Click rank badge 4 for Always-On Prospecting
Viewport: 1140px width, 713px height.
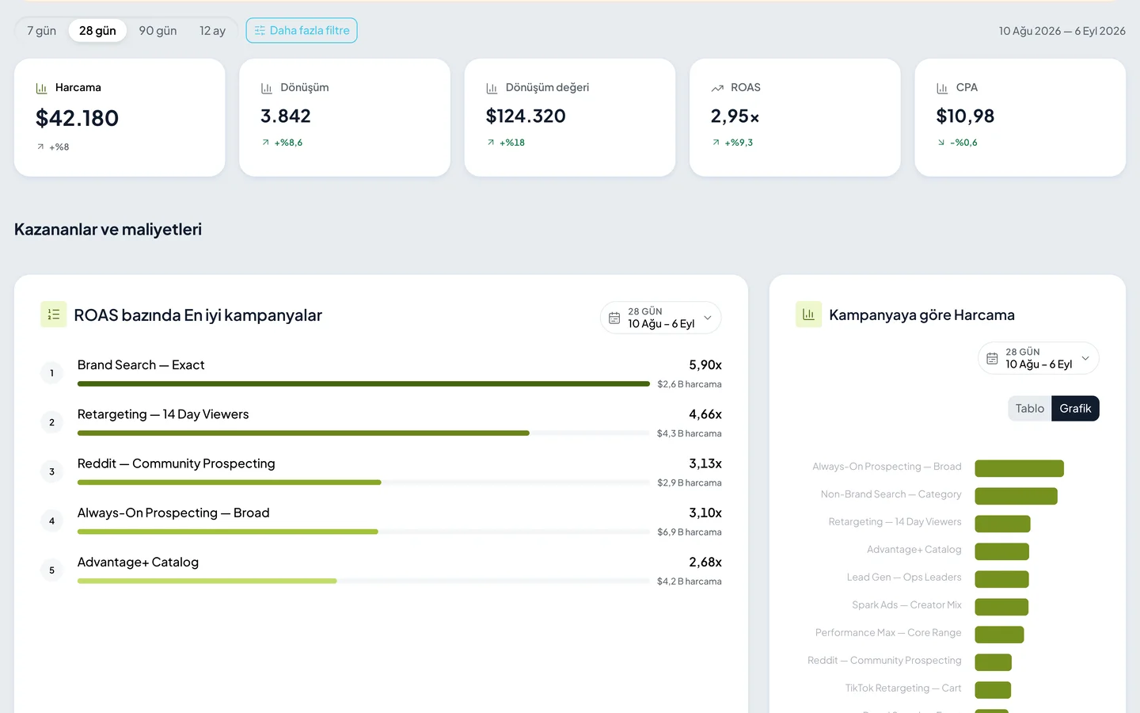(52, 520)
